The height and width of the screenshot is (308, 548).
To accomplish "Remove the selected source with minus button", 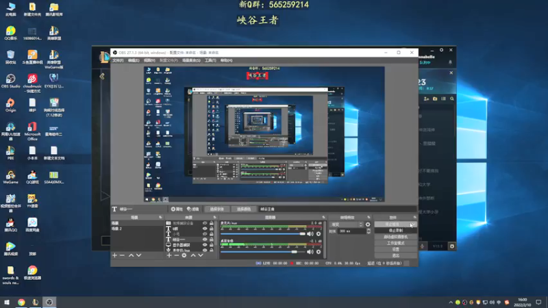I will point(177,255).
